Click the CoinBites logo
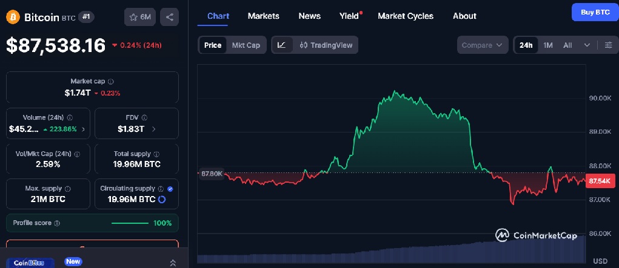Screen dimensions: 619x268 click(x=29, y=263)
